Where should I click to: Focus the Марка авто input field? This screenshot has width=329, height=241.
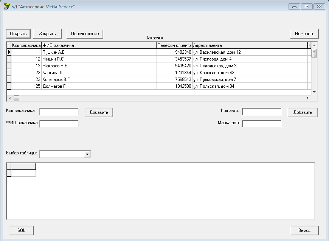pos(262,124)
